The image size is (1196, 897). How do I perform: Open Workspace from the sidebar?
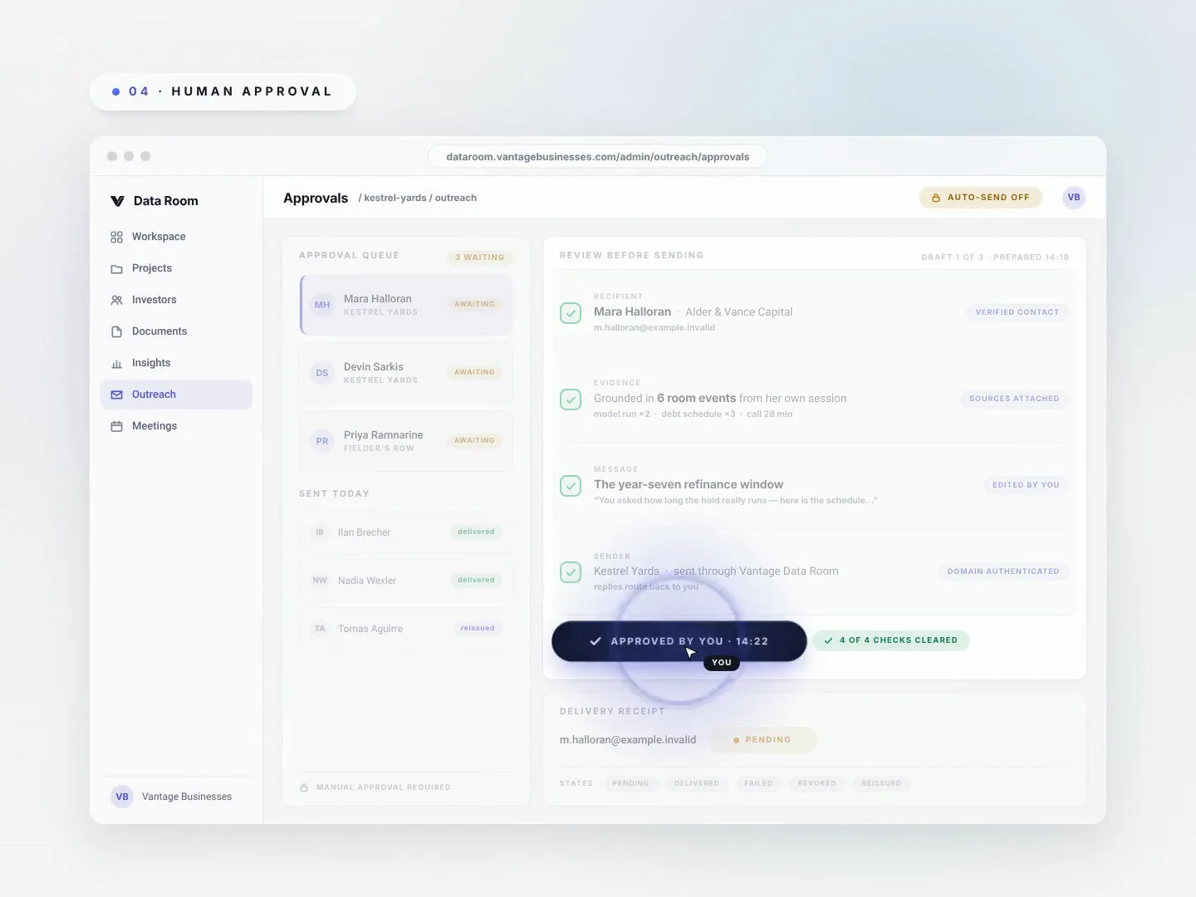(176, 237)
